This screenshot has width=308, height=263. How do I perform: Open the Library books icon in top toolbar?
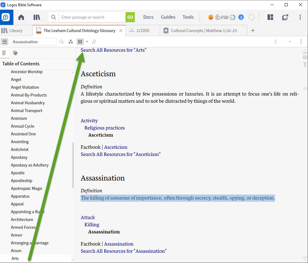point(37,17)
